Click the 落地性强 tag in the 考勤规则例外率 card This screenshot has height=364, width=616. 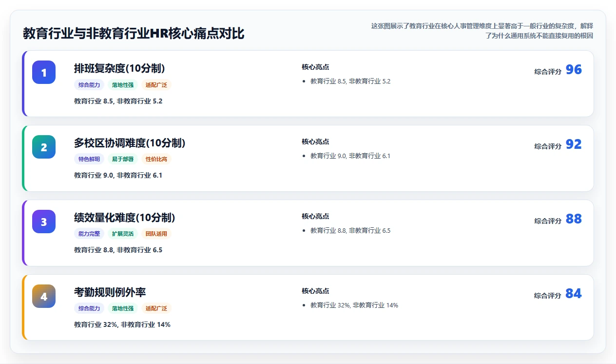(x=123, y=308)
